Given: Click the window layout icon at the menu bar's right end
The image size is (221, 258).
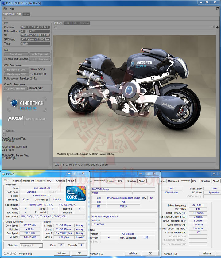Looking at the screenshot, I should tap(218, 9).
